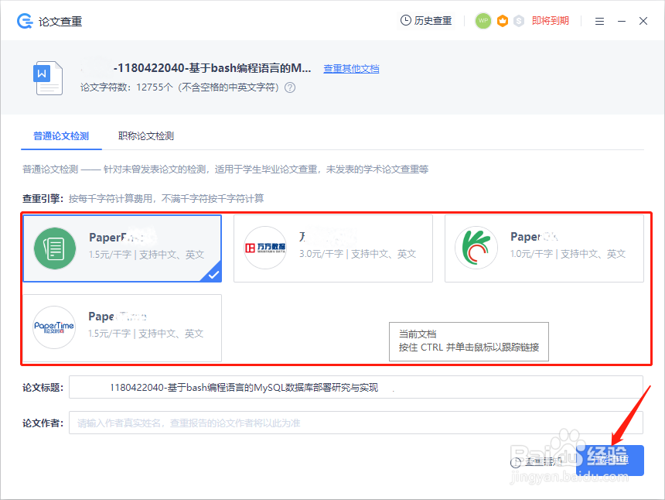Click the selected engine's blue checkmark corner
665x500 pixels.
[x=213, y=273]
